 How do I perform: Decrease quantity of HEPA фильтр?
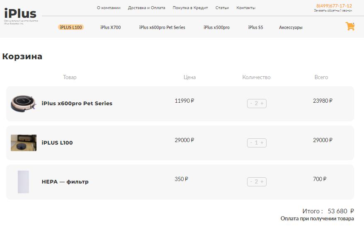coord(251,181)
